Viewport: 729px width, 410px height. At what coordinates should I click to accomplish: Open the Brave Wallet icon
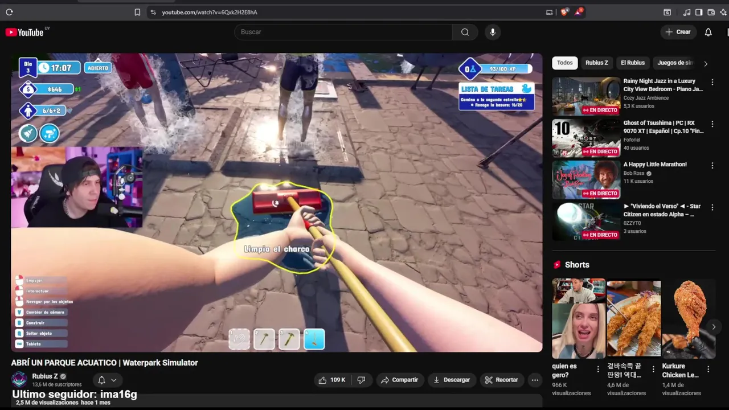point(711,12)
